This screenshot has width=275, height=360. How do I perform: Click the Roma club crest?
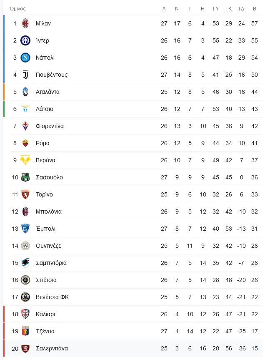(x=25, y=143)
